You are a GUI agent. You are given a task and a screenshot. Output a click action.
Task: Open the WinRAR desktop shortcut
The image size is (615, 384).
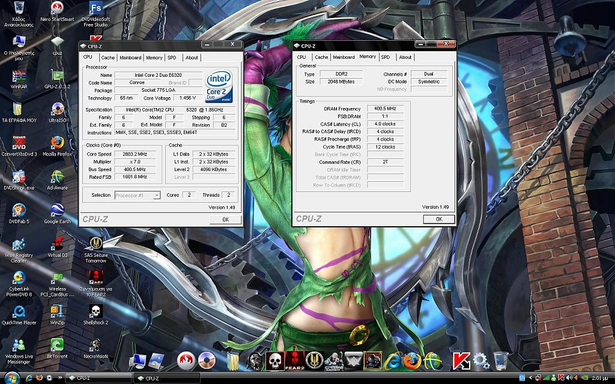coord(19,79)
